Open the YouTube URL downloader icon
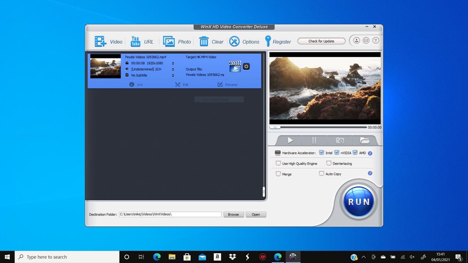 pos(135,41)
